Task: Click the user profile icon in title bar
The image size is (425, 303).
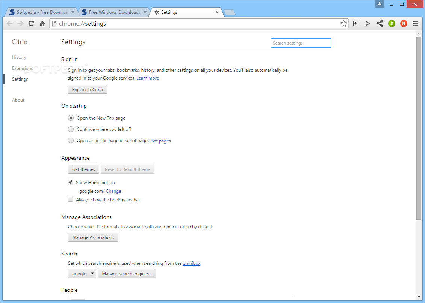Action: 380,4
